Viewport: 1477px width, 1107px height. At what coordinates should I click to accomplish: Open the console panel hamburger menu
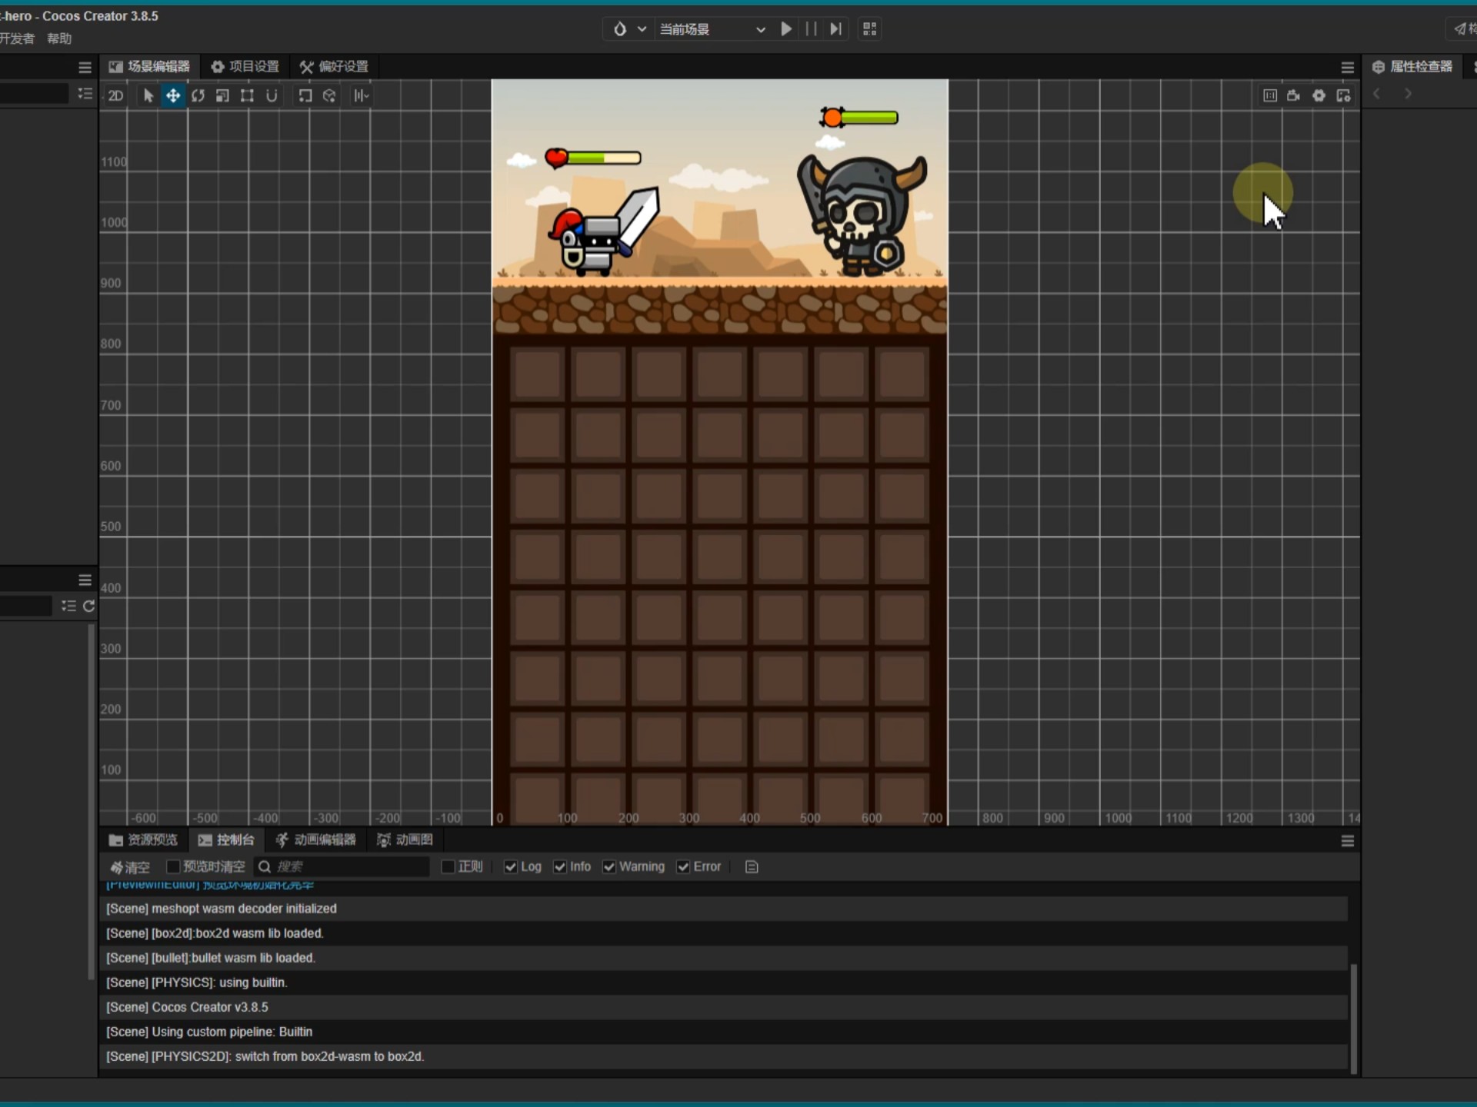tap(1348, 841)
